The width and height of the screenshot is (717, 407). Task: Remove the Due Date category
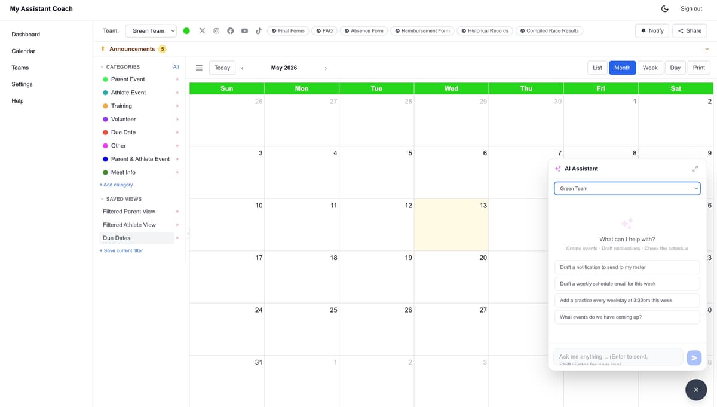(177, 133)
